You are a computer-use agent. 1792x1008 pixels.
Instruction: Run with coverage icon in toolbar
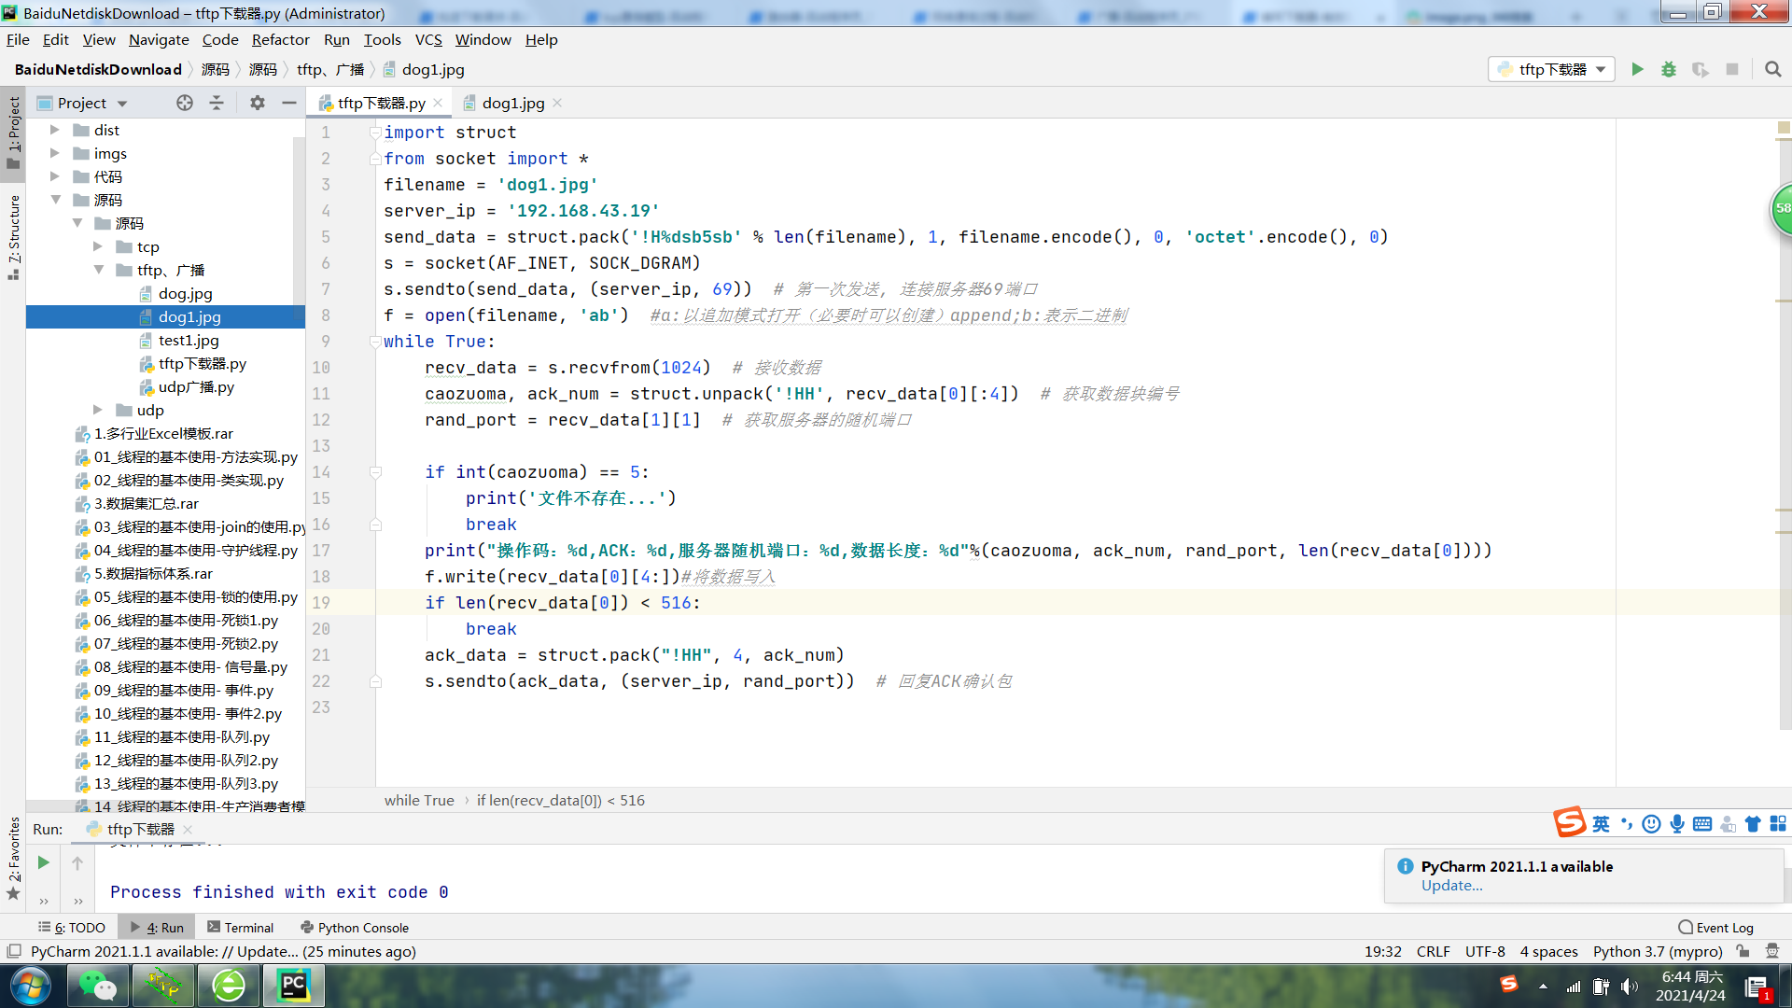[1701, 69]
